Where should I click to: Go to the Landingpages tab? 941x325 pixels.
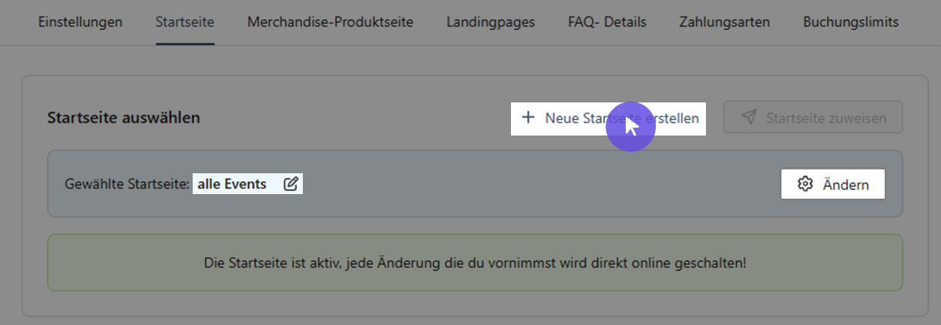pyautogui.click(x=491, y=22)
